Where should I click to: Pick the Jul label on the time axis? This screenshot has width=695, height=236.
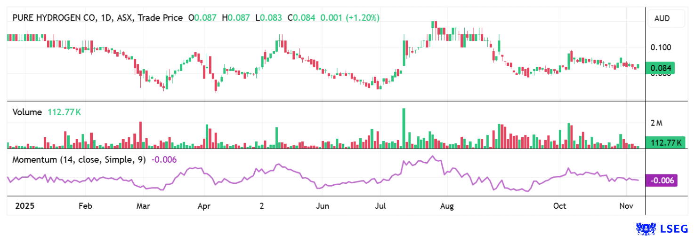[381, 206]
